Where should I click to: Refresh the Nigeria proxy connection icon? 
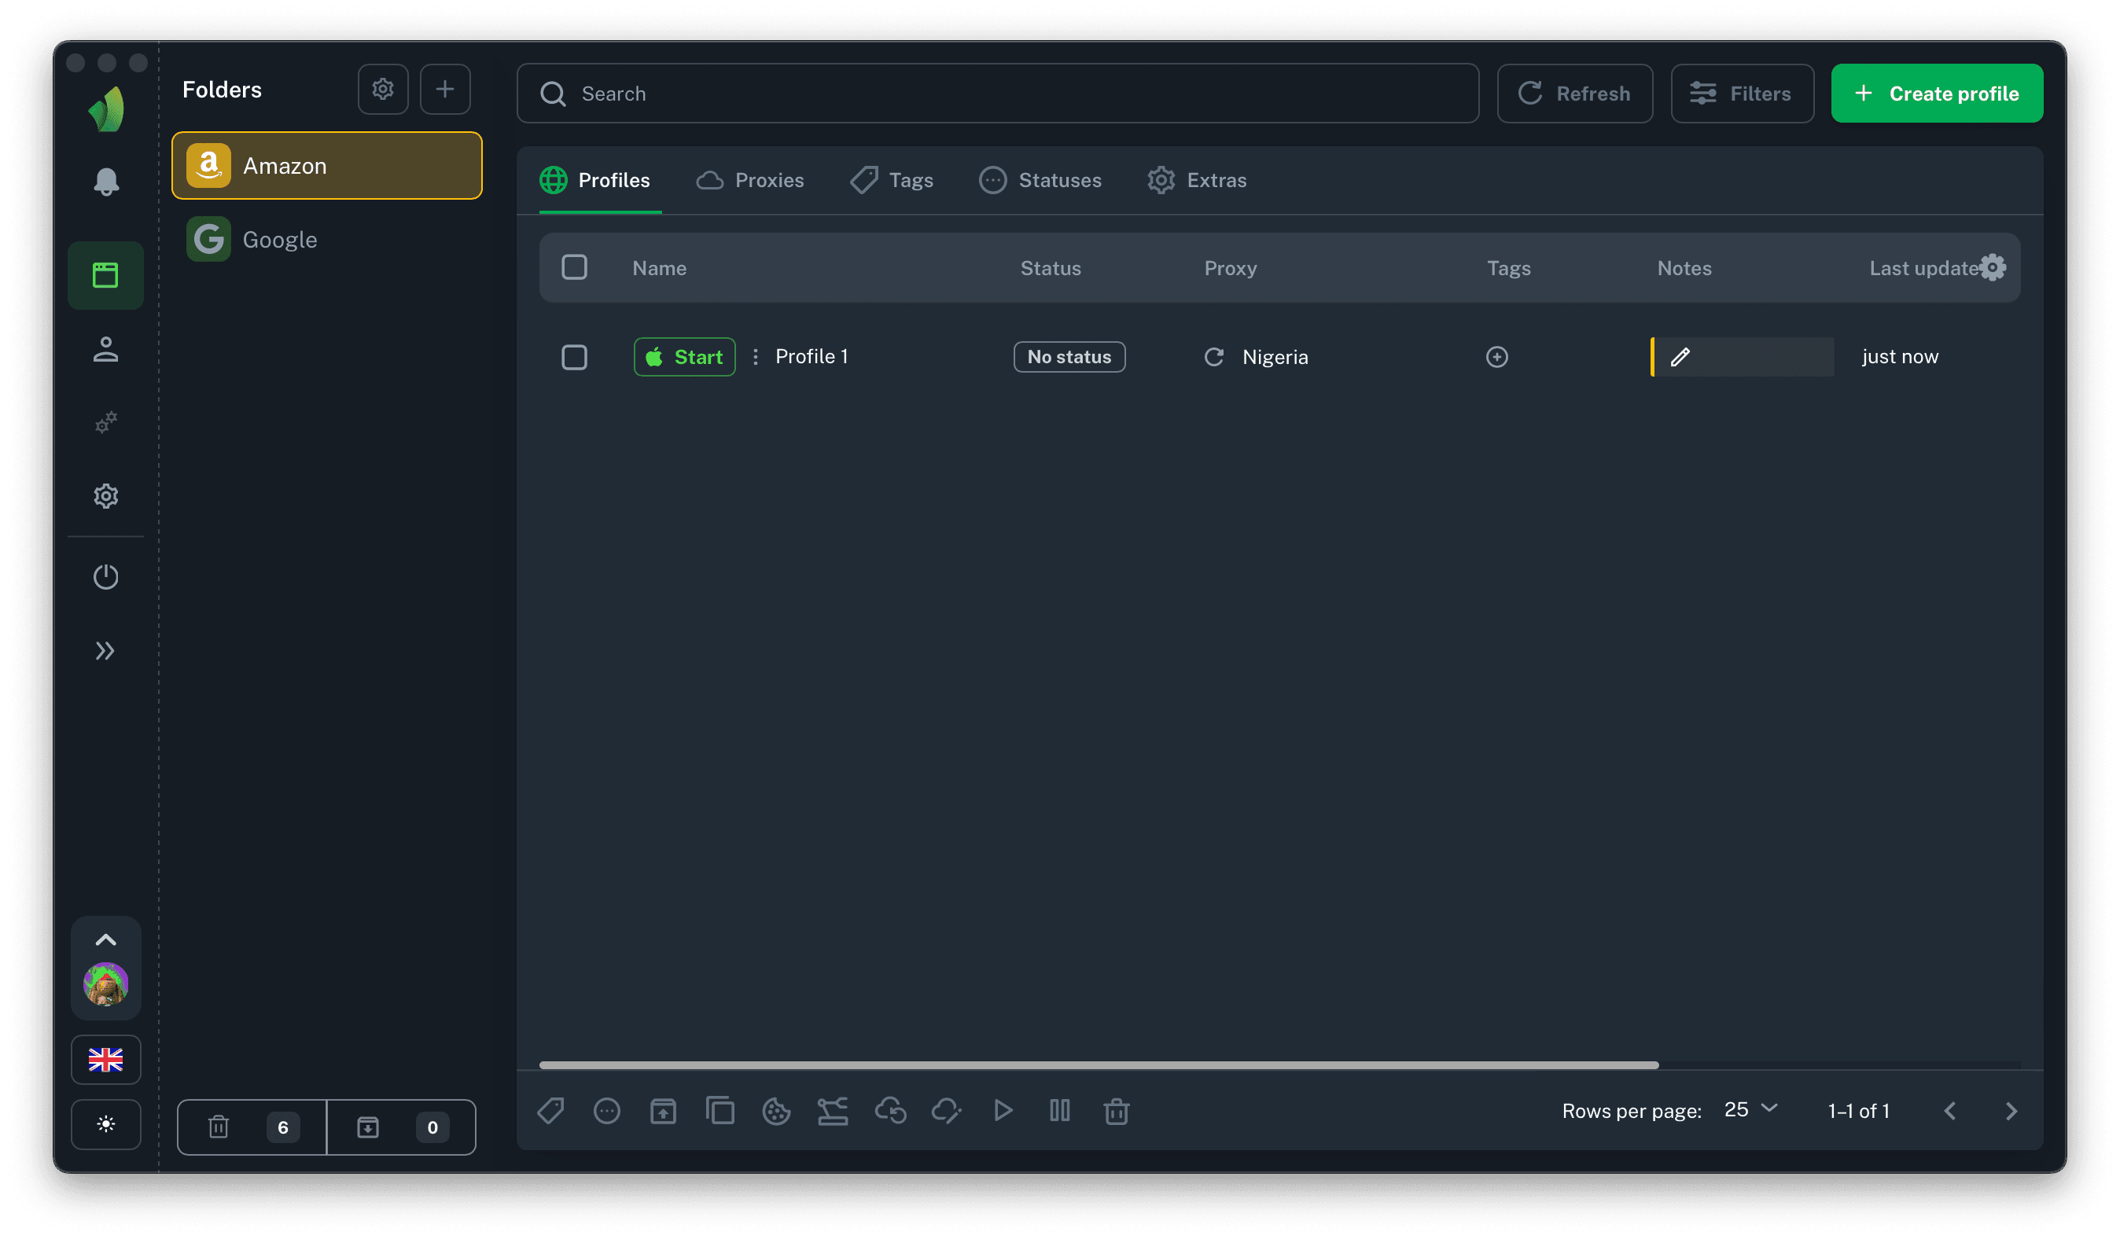click(x=1214, y=357)
